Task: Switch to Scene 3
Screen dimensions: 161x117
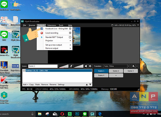Action: coord(131,71)
